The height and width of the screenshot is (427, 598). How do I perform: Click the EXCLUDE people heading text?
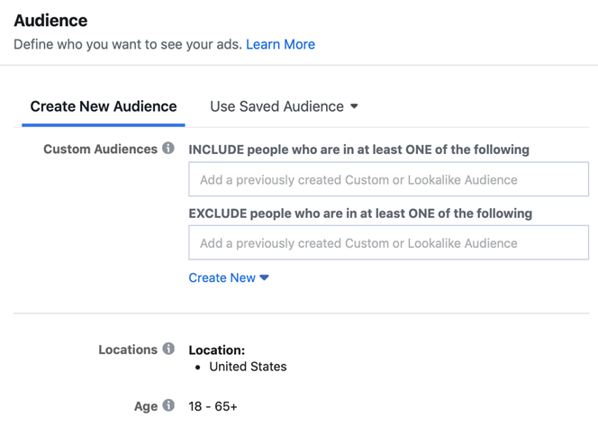tap(360, 213)
